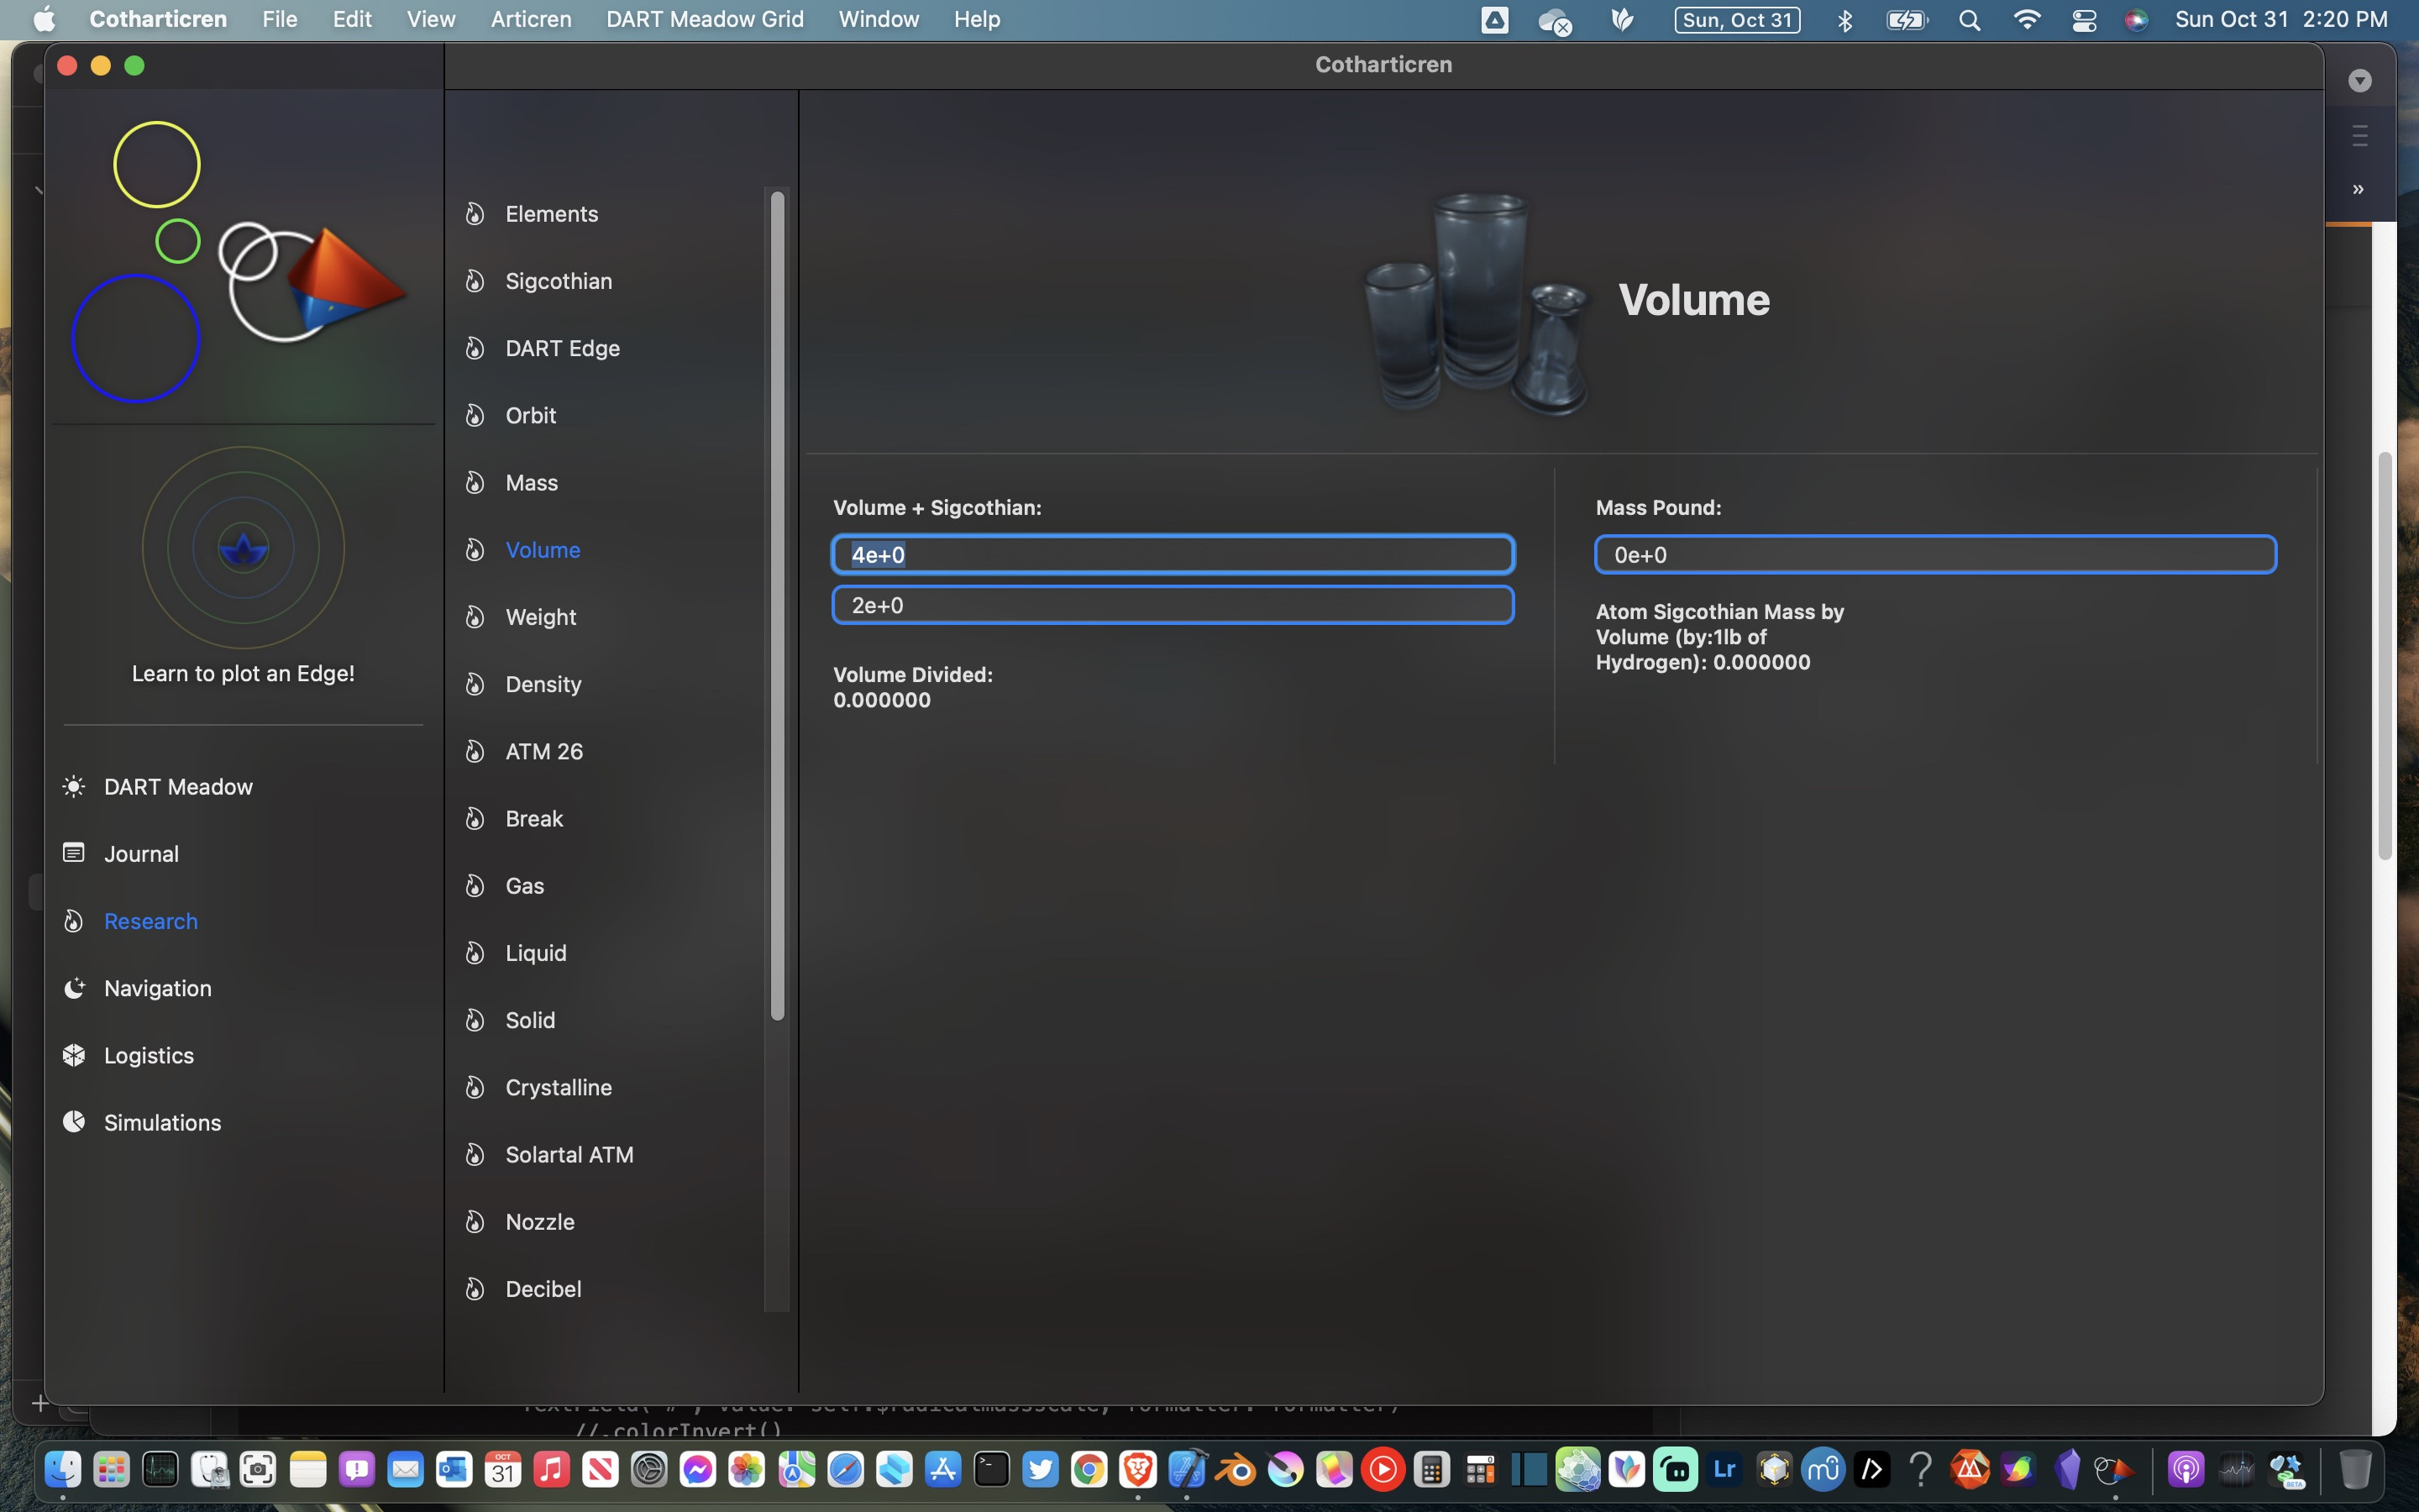Click the Navigation sidebar icon
This screenshot has width=2419, height=1512.
pyautogui.click(x=73, y=988)
